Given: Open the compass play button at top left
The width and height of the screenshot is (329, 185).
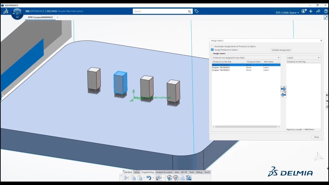Looking at the screenshot, I should click(17, 14).
